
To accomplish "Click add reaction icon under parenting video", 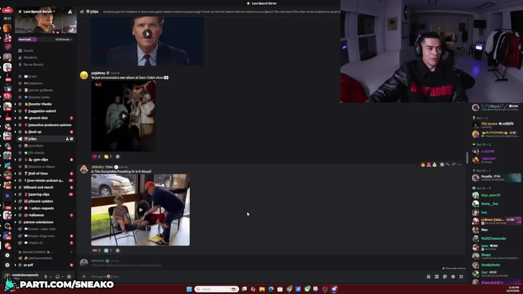I will pos(118,250).
